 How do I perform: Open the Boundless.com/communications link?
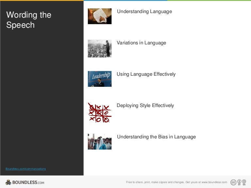(x=26, y=169)
